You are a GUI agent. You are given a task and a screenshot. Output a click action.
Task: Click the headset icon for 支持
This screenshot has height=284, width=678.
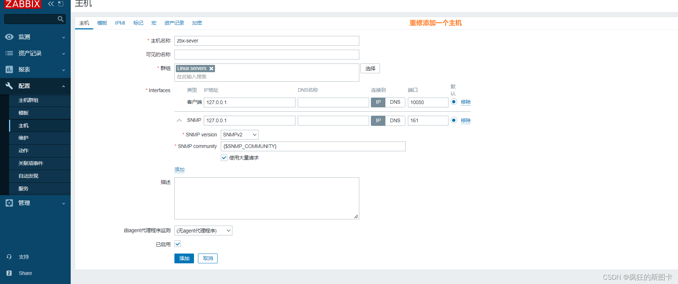point(9,257)
